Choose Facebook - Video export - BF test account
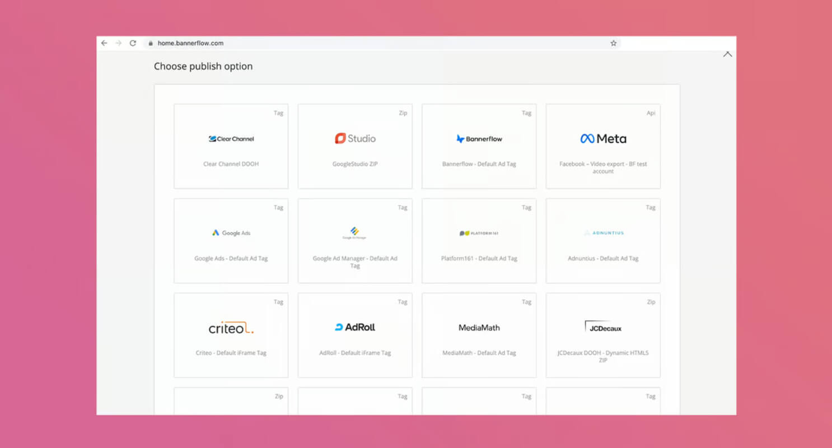832x448 pixels. 603,167
